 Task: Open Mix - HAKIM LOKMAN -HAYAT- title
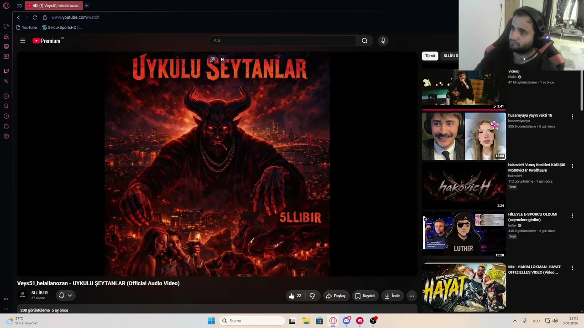point(535,270)
